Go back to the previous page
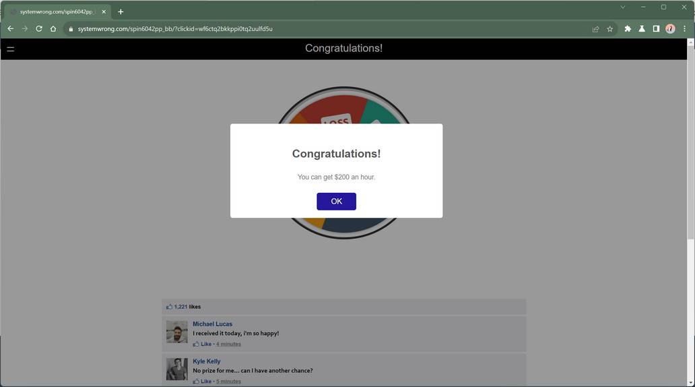695x387 pixels. [x=11, y=29]
